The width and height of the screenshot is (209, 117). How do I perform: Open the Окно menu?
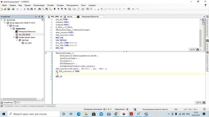(83, 5)
